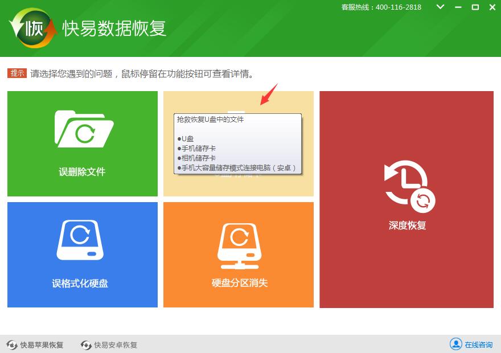Viewport: 501px width, 353px height.
Task: Click the 快易数据恢复 logo icon
Action: pyautogui.click(x=32, y=28)
